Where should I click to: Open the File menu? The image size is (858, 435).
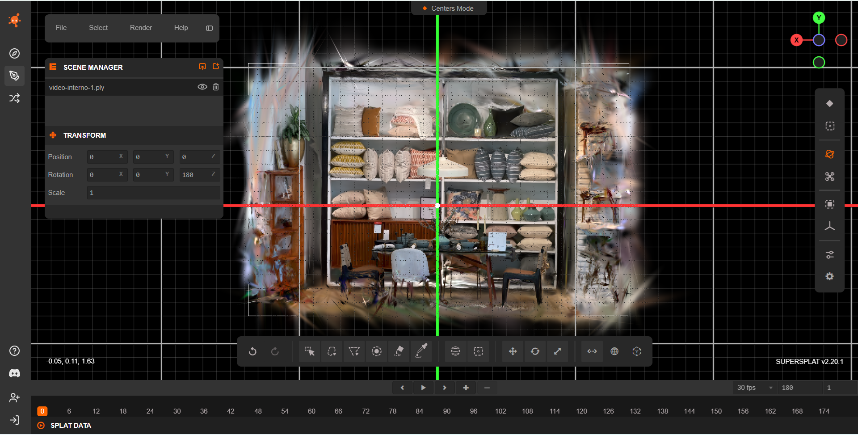(x=61, y=28)
